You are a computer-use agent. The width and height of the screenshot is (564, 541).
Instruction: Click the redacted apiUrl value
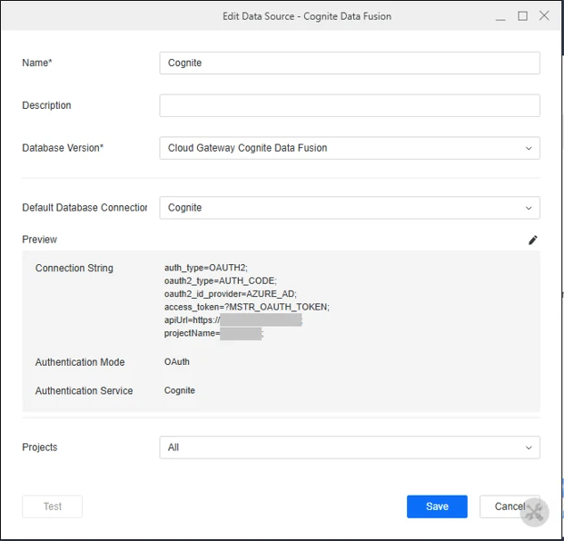point(260,320)
